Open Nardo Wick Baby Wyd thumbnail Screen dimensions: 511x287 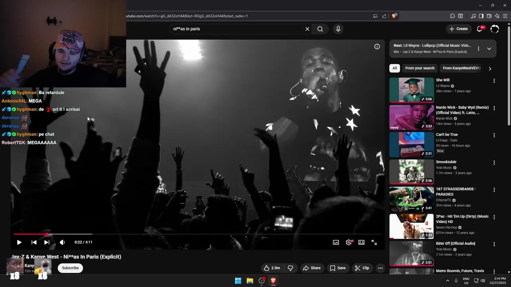pyautogui.click(x=412, y=118)
